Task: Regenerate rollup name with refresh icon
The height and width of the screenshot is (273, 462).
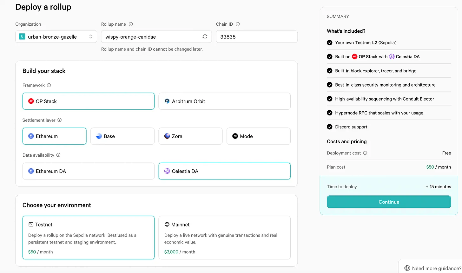Action: (x=205, y=36)
